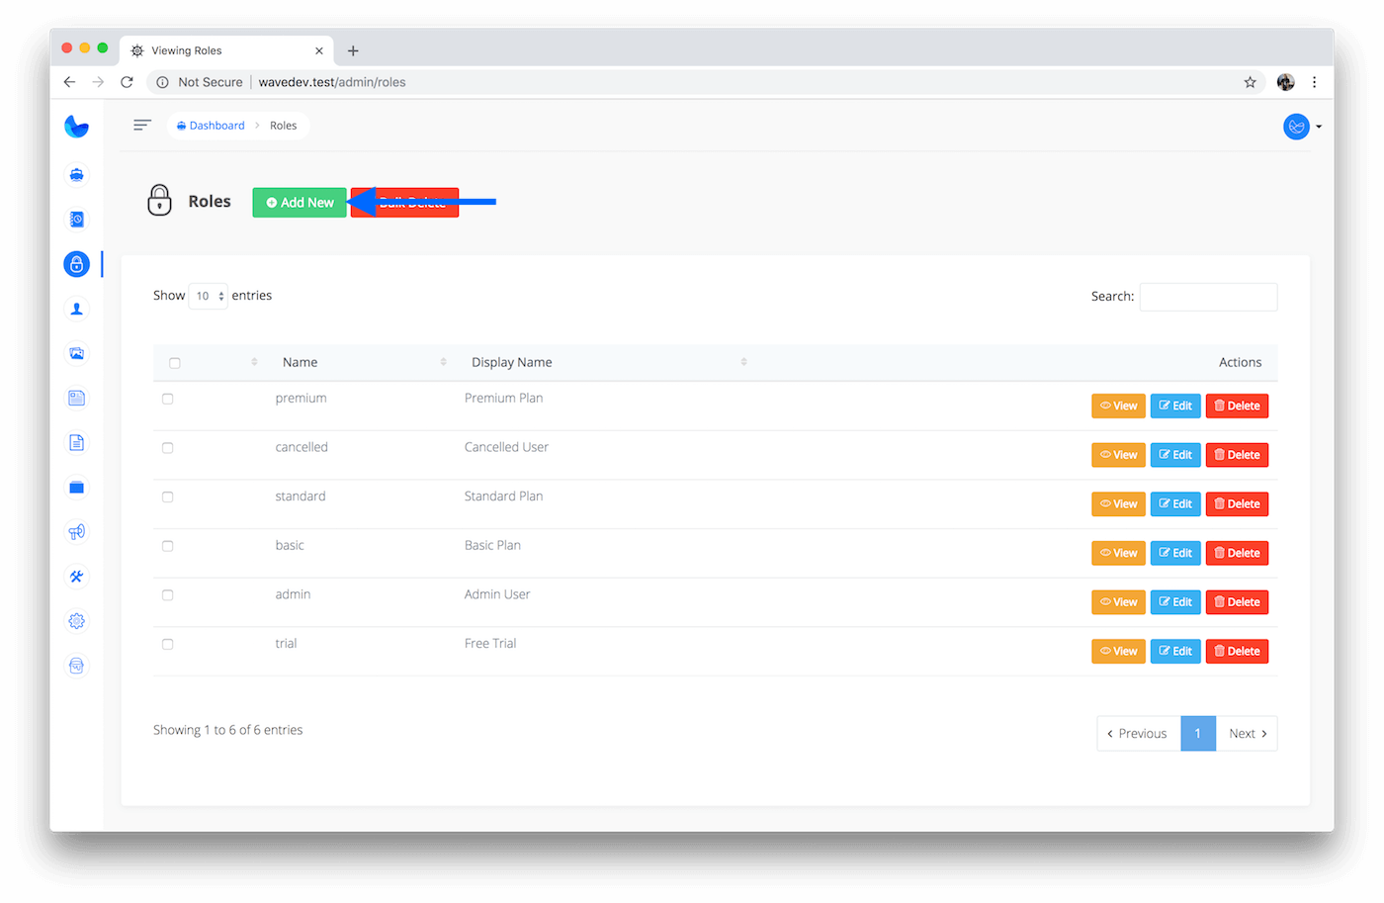Toggle the hamburger sidebar menu icon
Screen dimensions: 1384x903
tap(142, 125)
